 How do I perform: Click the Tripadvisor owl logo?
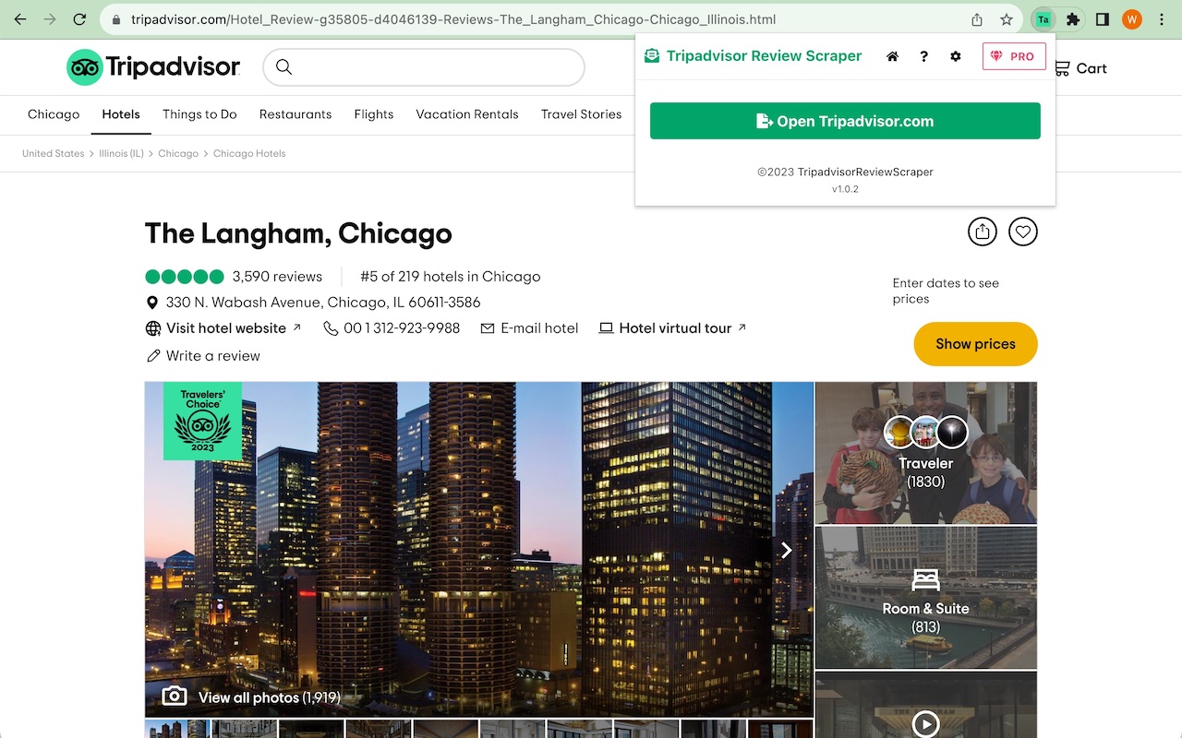(87, 66)
